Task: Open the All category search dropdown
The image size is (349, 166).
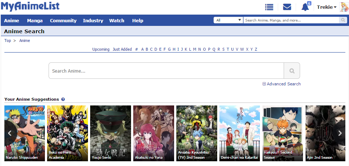Action: tap(229, 20)
